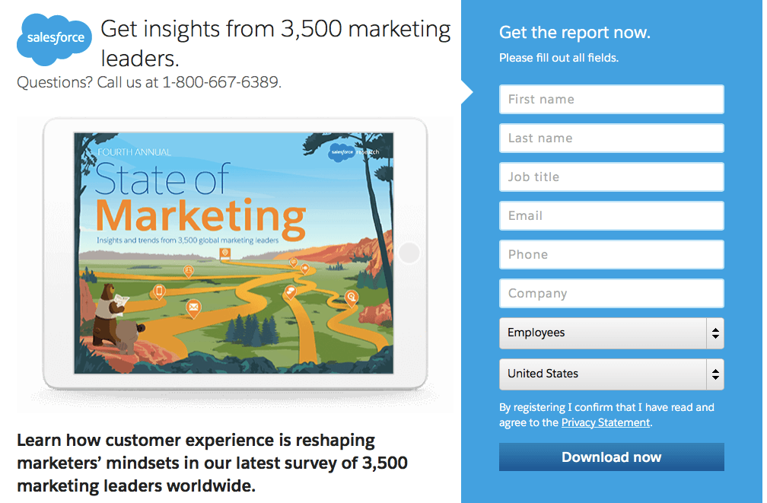Click the chat bubble pin icon
This screenshot has height=503, width=767.
[x=291, y=292]
